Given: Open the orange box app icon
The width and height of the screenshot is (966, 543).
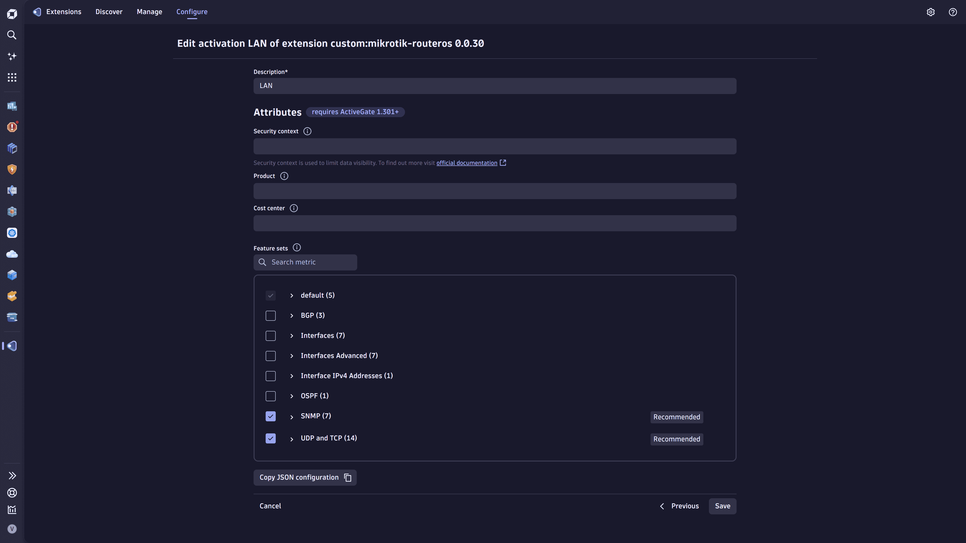Looking at the screenshot, I should pyautogui.click(x=12, y=296).
